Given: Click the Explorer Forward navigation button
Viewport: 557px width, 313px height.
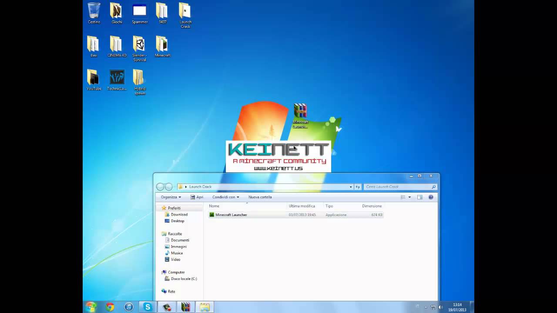Looking at the screenshot, I should point(169,187).
